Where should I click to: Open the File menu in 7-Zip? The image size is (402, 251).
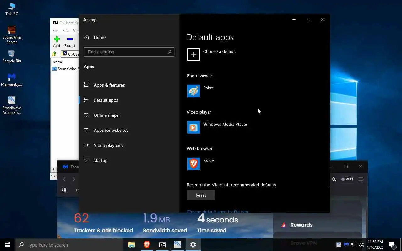(x=55, y=31)
